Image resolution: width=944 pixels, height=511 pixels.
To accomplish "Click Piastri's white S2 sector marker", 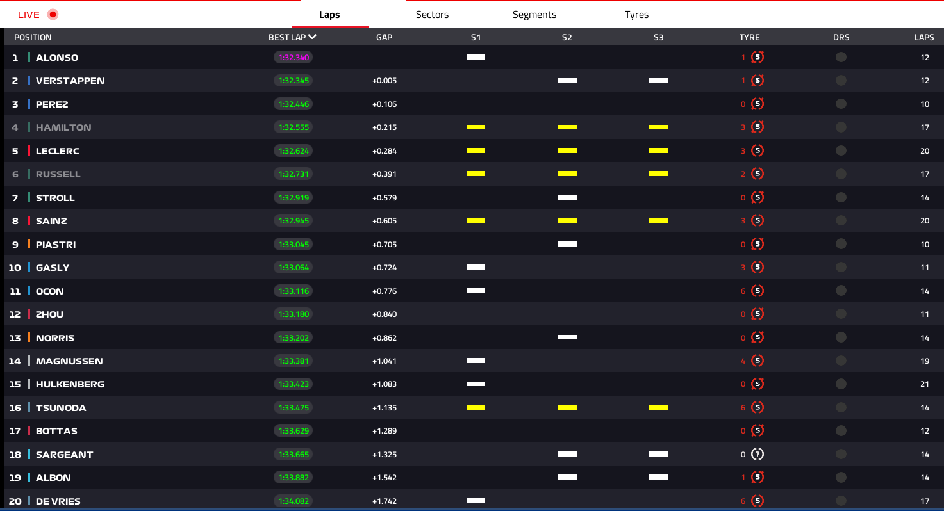I will coord(567,244).
